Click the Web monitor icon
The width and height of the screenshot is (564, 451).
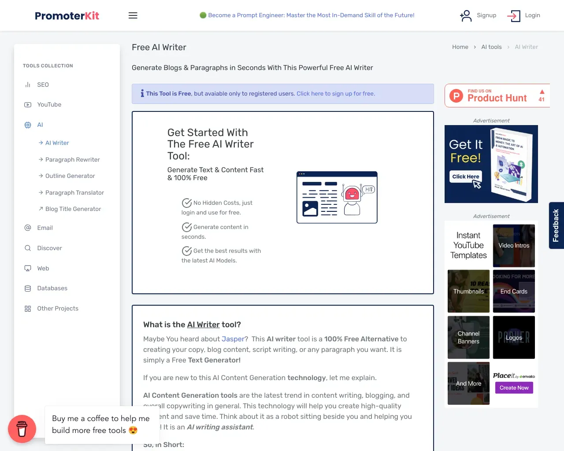tap(28, 268)
